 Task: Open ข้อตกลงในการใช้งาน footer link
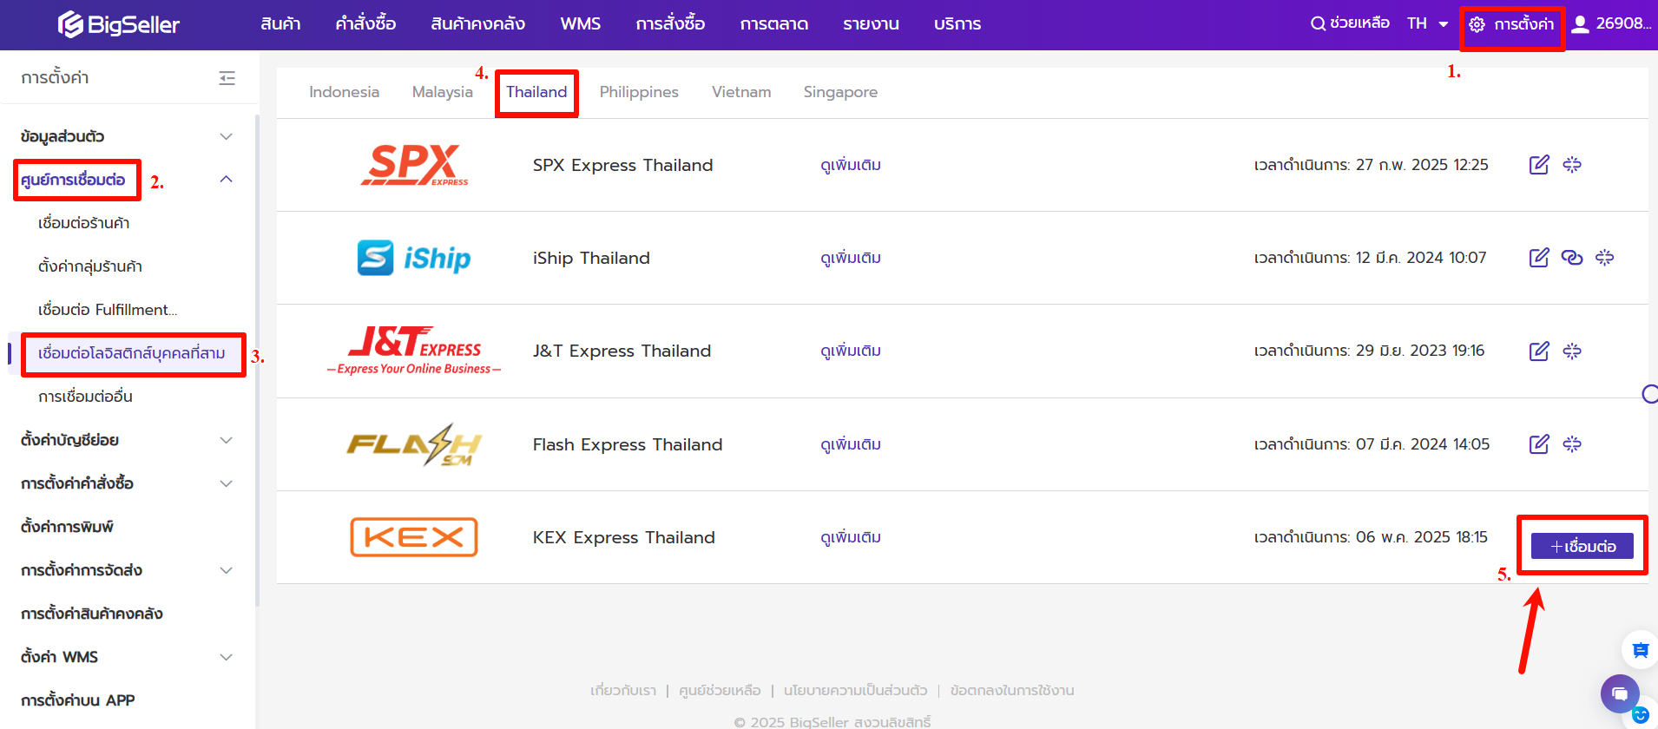(1012, 691)
